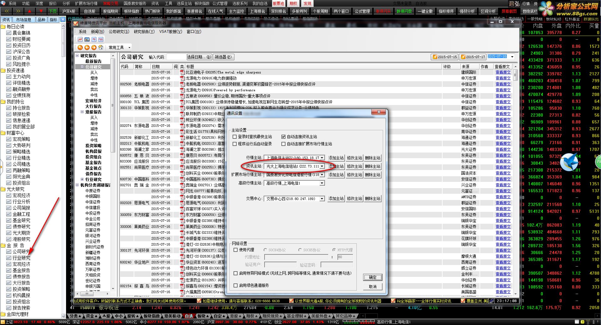This screenshot has width=601, height=325.
Task: Click the icon before 行业研究 in 金报告
Action: pyautogui.click(x=9, y=258)
